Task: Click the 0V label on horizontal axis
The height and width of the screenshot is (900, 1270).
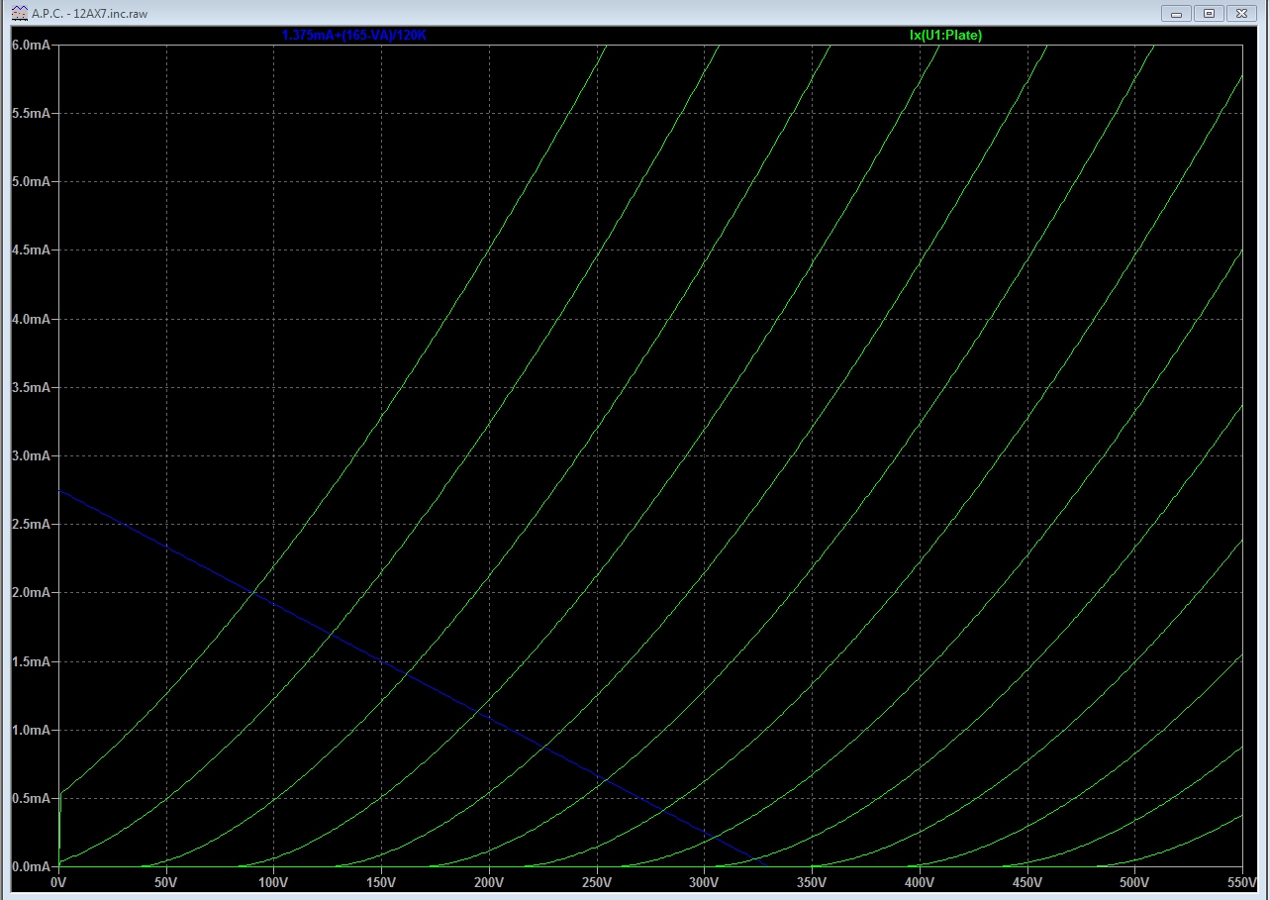Action: tap(58, 881)
